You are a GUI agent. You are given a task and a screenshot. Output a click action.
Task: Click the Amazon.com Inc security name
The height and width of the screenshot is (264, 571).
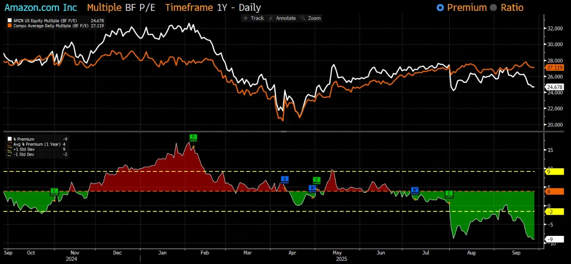pos(40,8)
